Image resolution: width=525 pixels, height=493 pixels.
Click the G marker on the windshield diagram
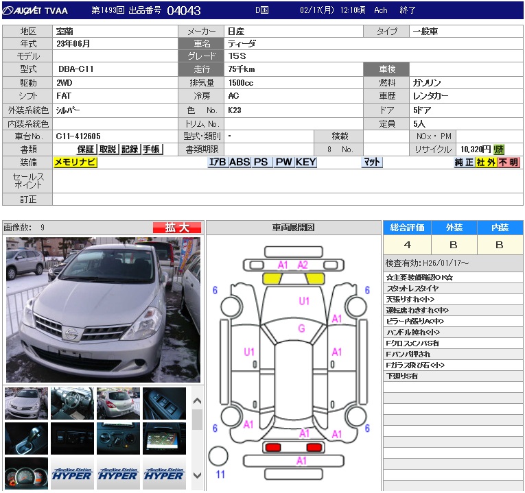301,329
